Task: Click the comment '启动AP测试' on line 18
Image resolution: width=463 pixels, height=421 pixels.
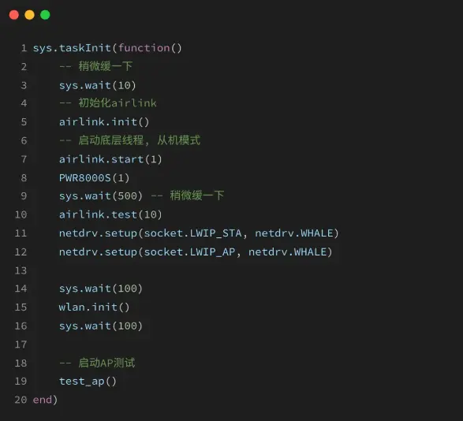Action: pos(97,363)
